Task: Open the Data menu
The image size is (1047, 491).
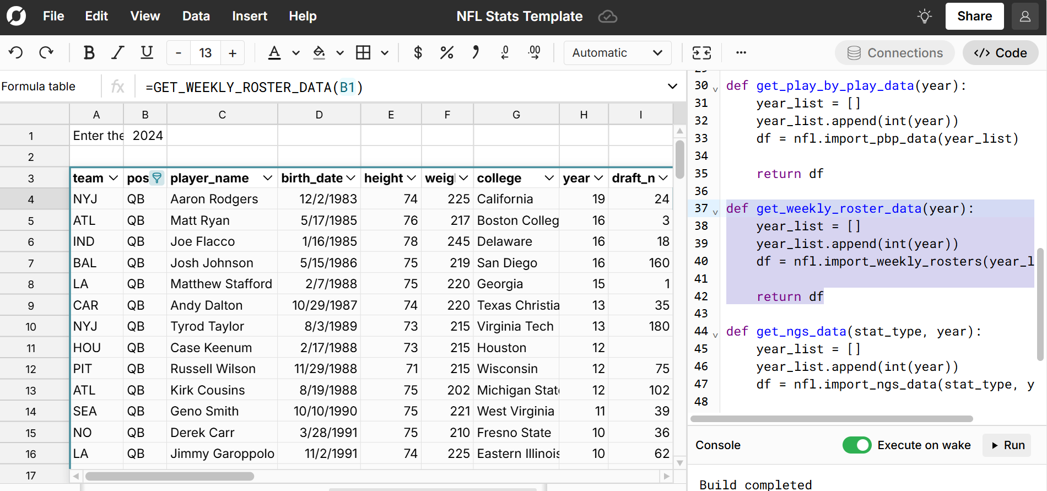Action: (196, 17)
